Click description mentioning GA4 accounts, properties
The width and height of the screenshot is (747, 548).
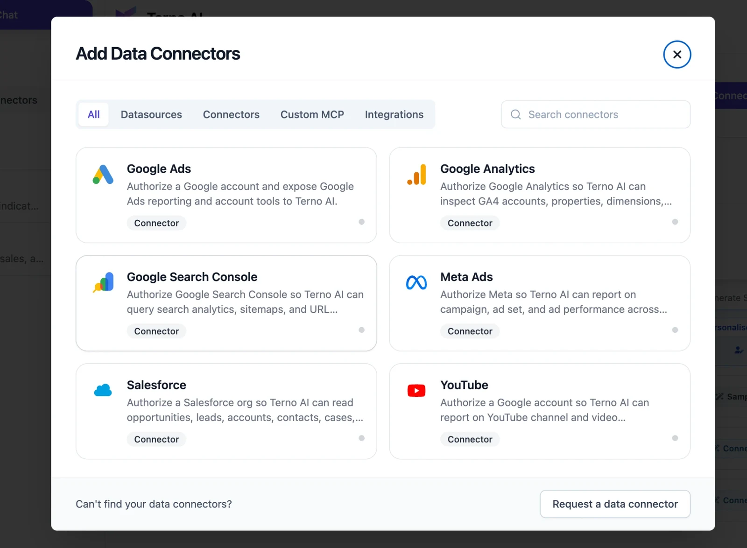point(556,194)
